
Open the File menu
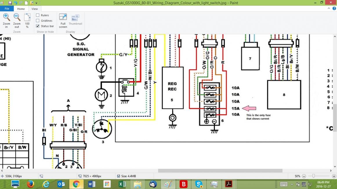tap(7, 9)
